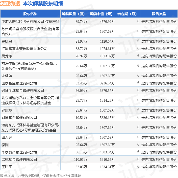Click the 4576.92万 market value cell
The width and height of the screenshot is (178, 178).
[102, 22]
